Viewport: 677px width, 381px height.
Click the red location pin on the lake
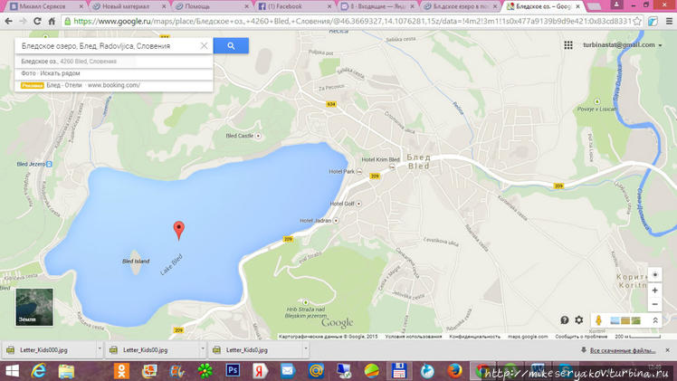point(178,230)
